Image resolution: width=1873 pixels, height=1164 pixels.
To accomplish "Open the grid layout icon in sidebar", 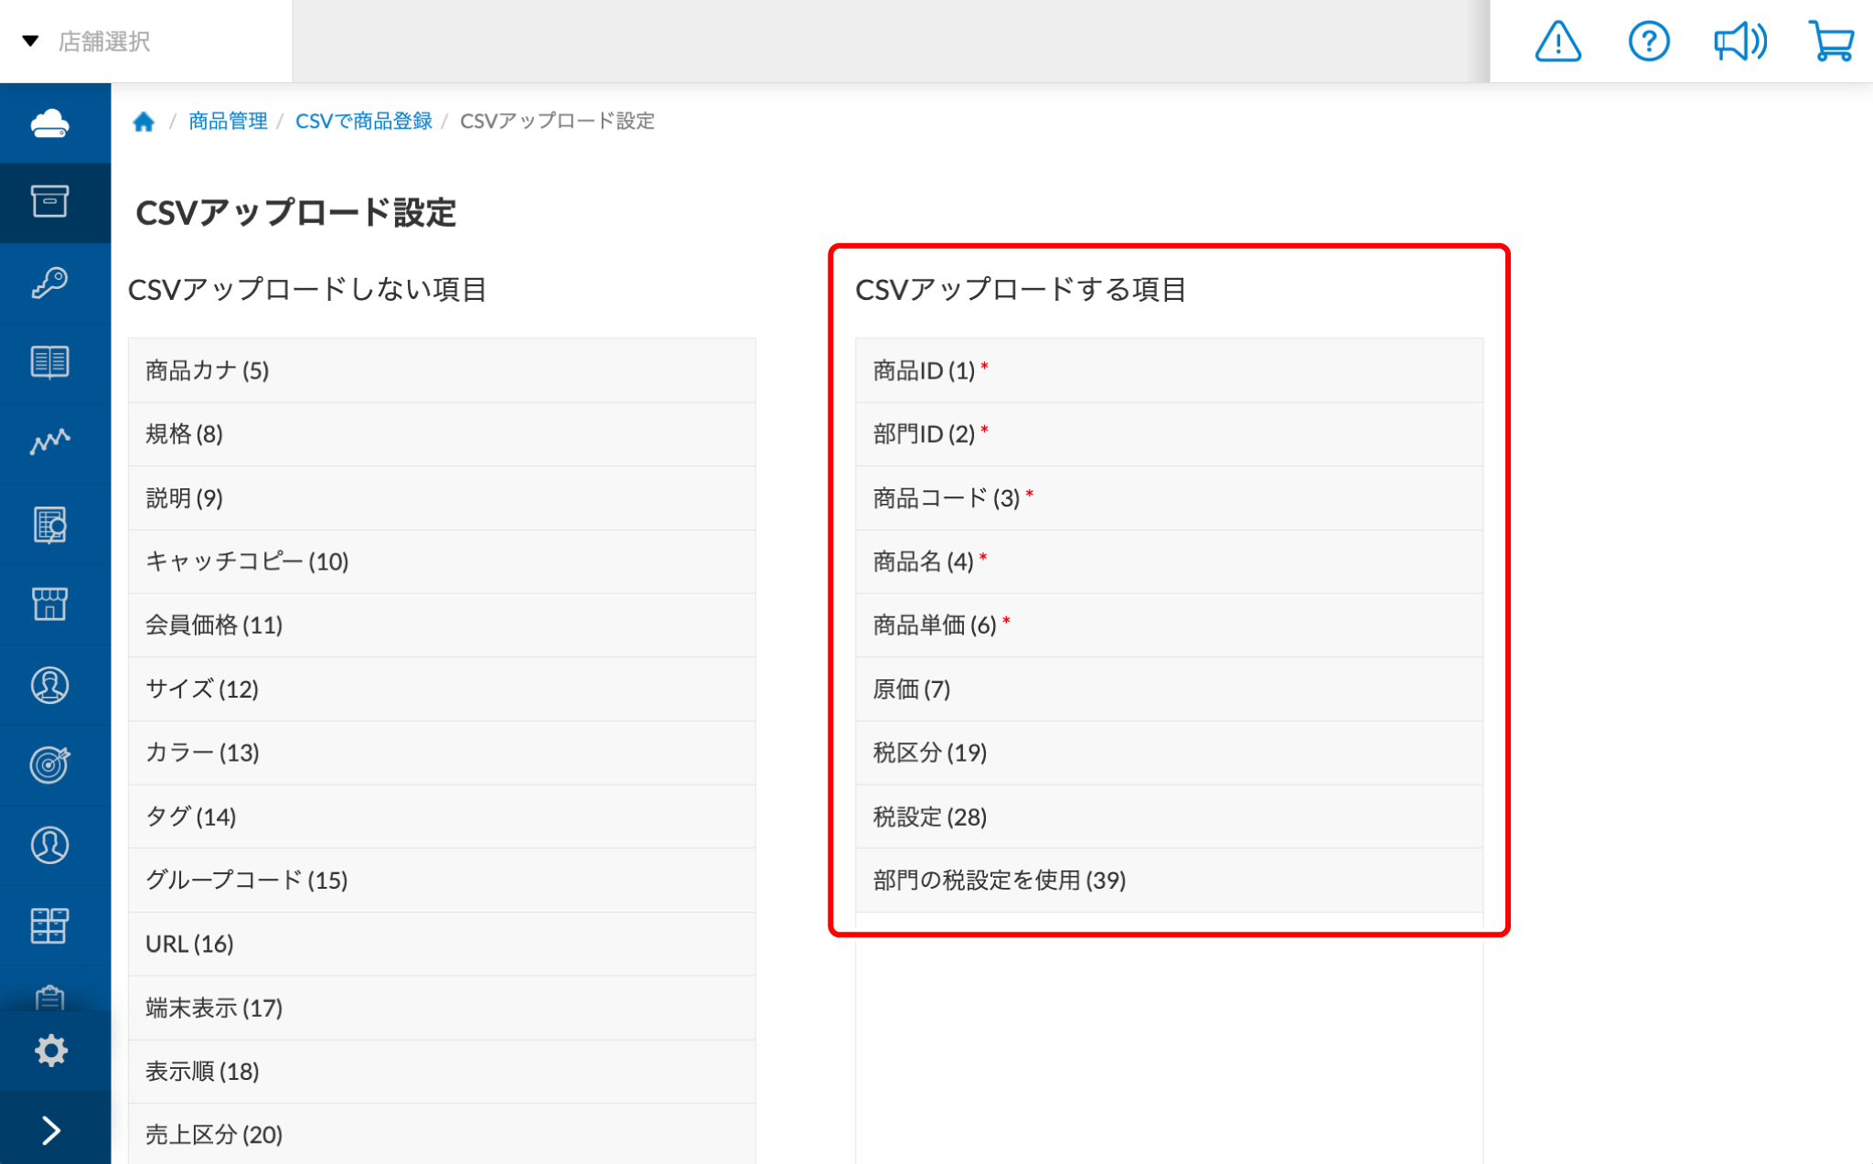I will [50, 925].
